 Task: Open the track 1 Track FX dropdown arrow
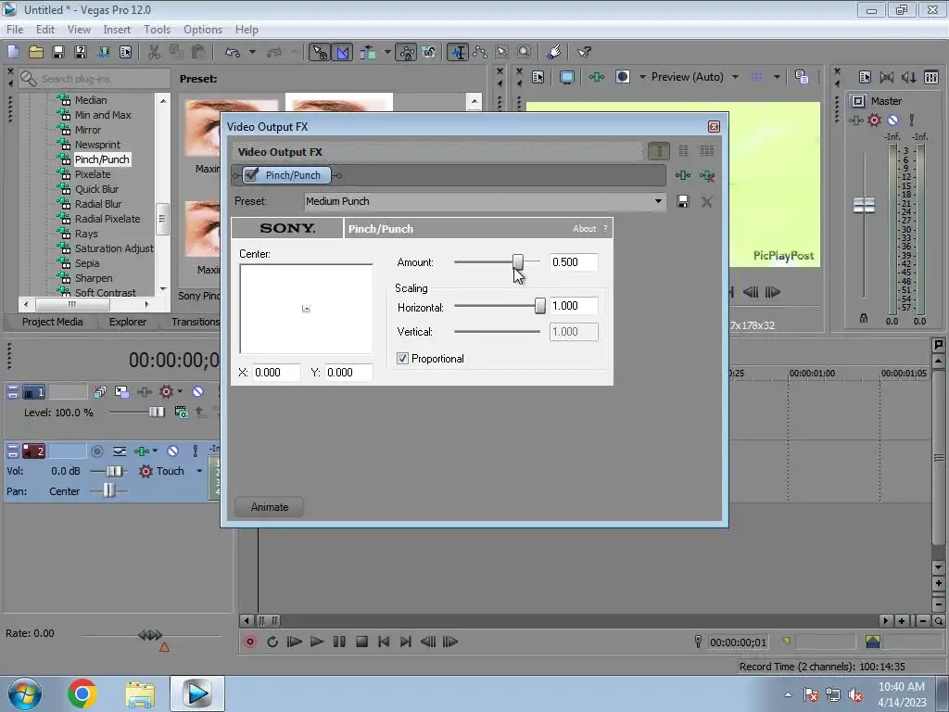[180, 392]
